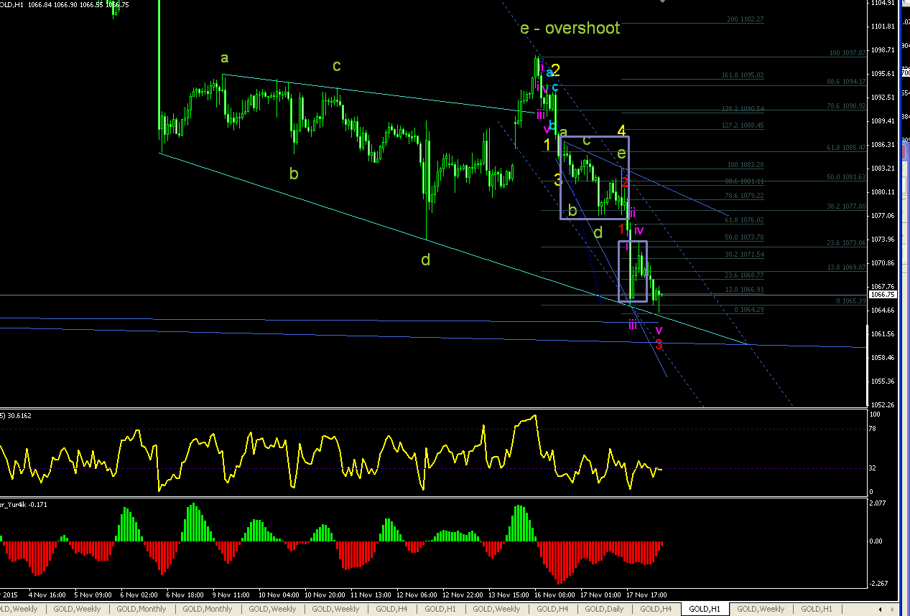Image resolution: width=910 pixels, height=616 pixels.
Task: Click Fibonacci level label '100 1097.87'
Action: click(x=847, y=53)
